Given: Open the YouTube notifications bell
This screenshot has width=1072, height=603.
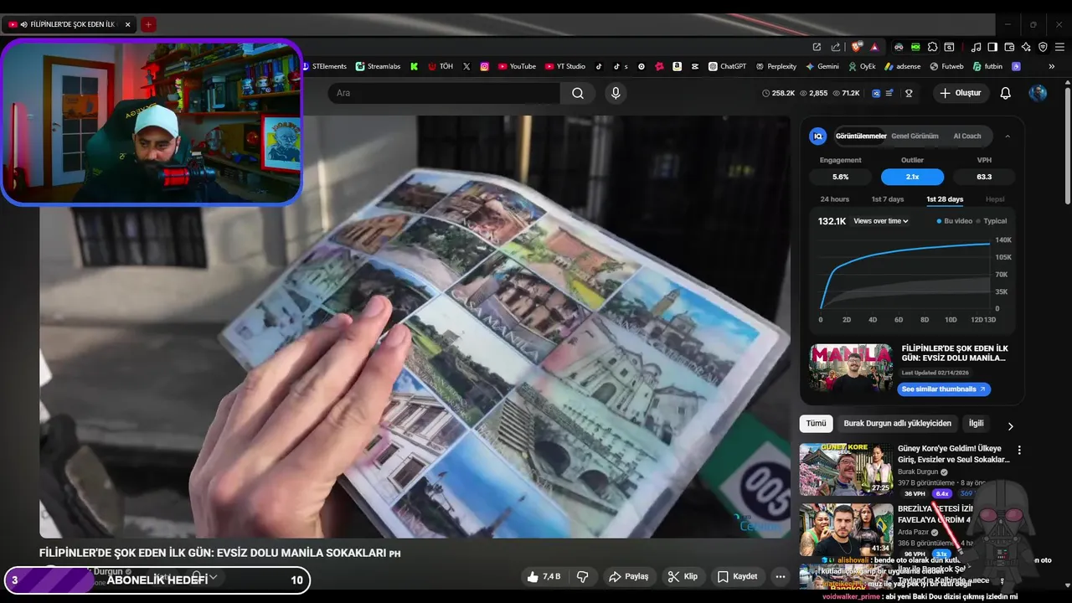Looking at the screenshot, I should (x=1005, y=93).
